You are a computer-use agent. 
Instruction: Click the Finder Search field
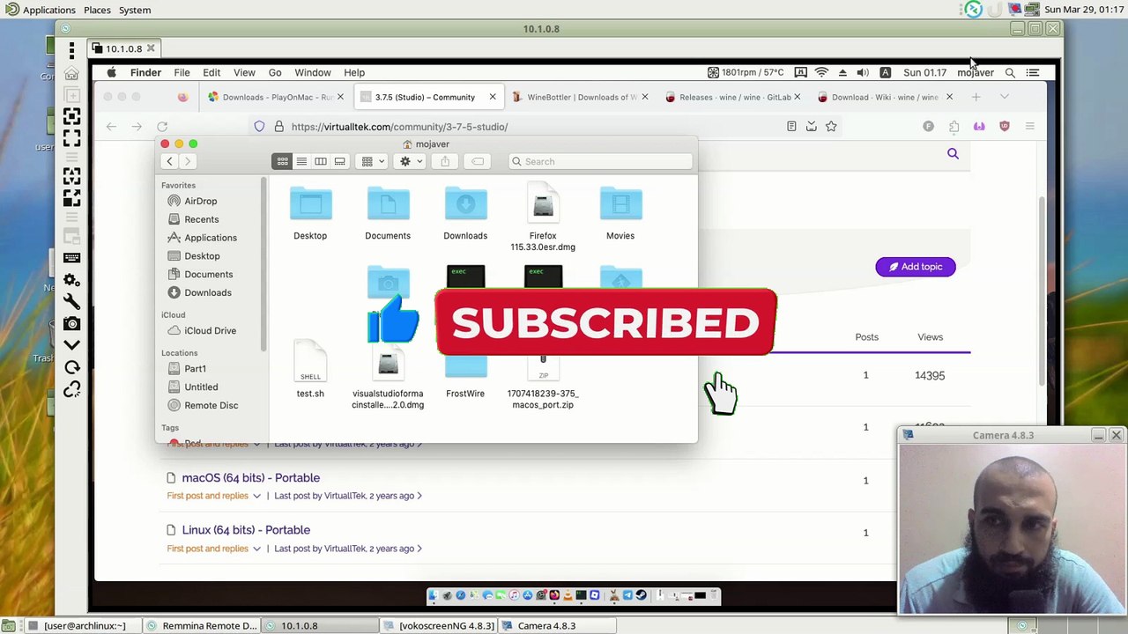[x=601, y=161]
